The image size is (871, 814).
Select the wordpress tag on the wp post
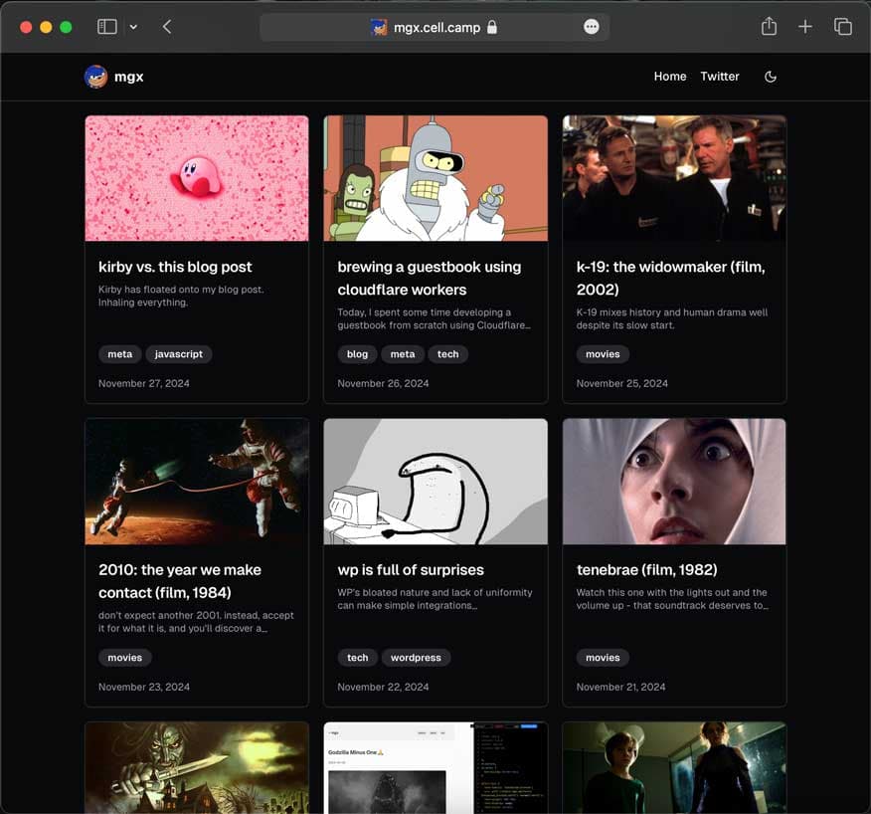pyautogui.click(x=416, y=657)
